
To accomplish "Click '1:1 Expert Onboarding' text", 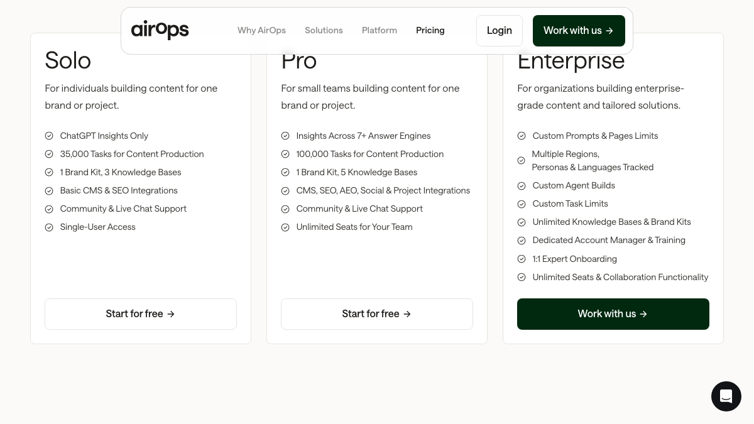I will click(x=575, y=259).
